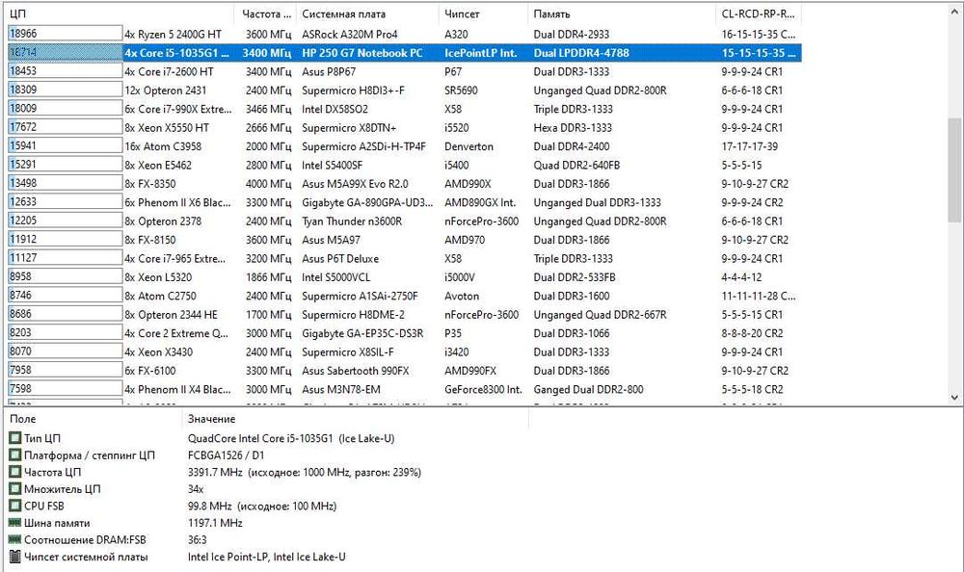
Task: Click the scroll down arrow of results list
Action: pyautogui.click(x=954, y=398)
